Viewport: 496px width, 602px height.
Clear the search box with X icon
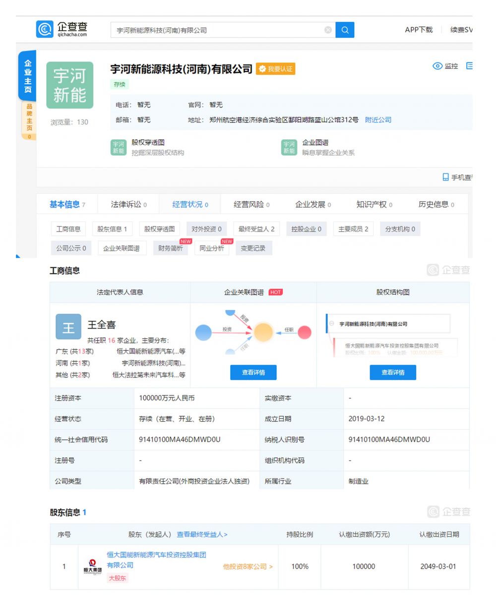coord(328,30)
